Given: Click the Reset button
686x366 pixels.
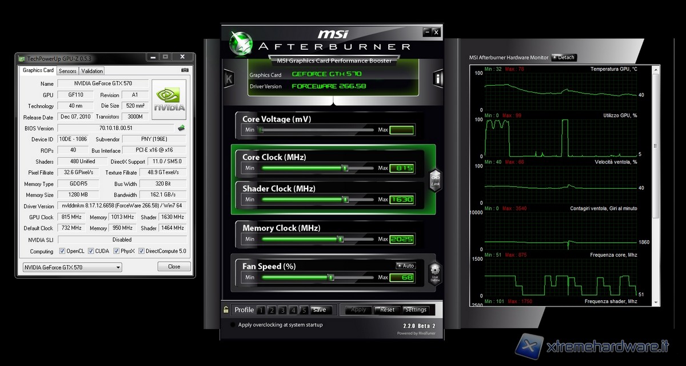Looking at the screenshot, I should [x=387, y=310].
